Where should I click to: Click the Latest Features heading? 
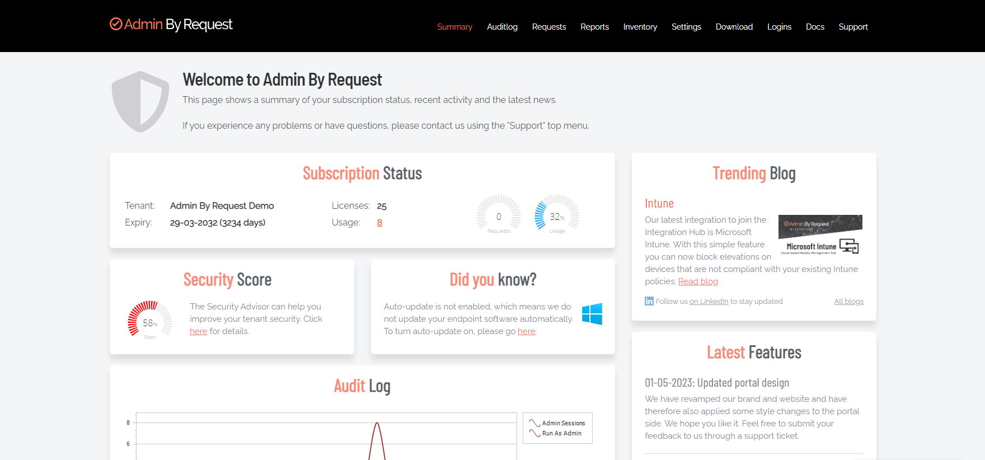pyautogui.click(x=754, y=353)
